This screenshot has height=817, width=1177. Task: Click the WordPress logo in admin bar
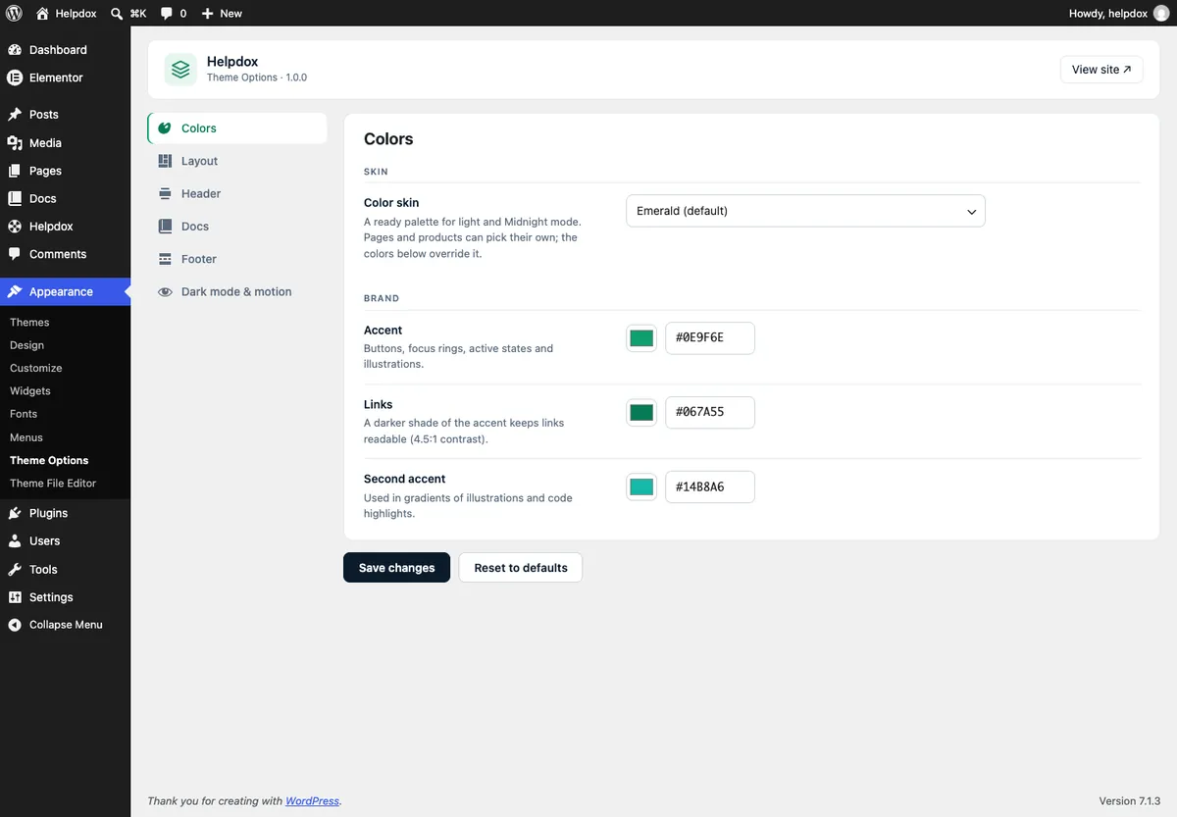click(14, 14)
